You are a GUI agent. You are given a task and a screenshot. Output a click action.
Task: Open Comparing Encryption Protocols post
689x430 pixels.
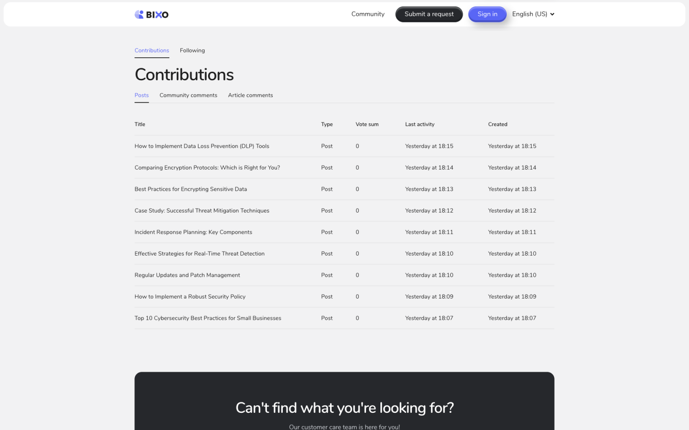[x=207, y=168]
